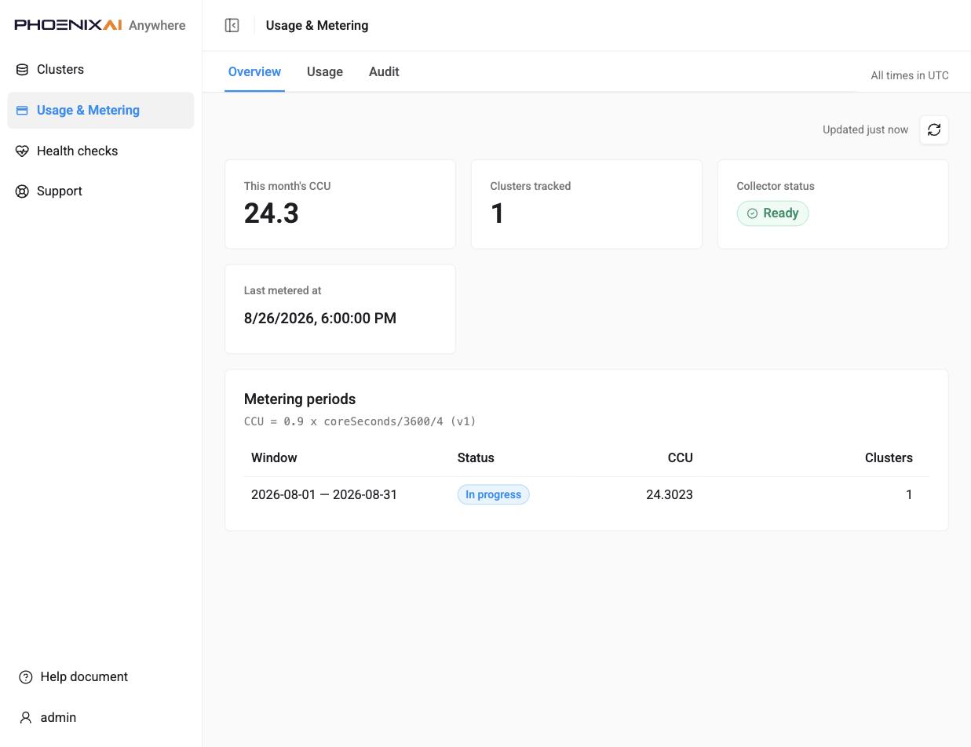This screenshot has width=971, height=747.
Task: Click the All times in UTC note
Action: 910,76
